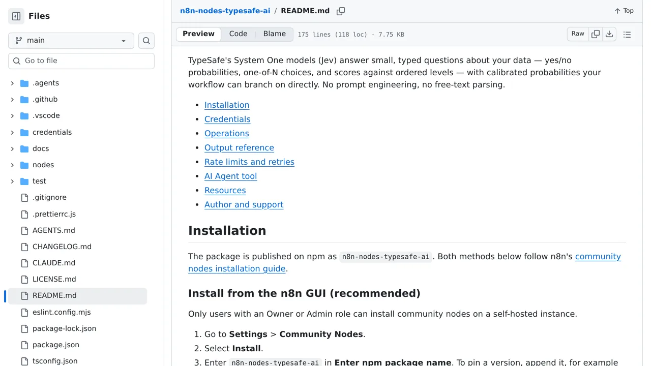The width and height of the screenshot is (651, 366).
Task: Open Raw view of file
Action: 578,34
